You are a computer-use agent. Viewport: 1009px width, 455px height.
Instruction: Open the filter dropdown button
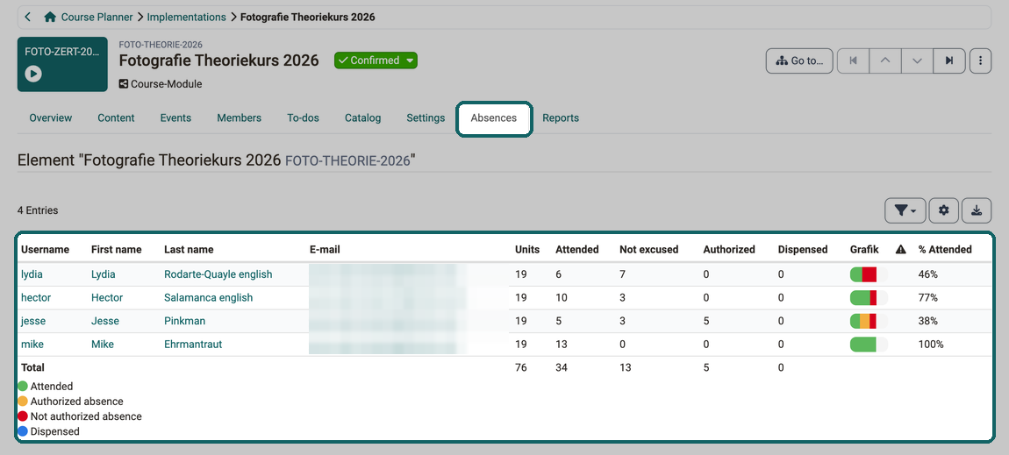click(x=905, y=210)
